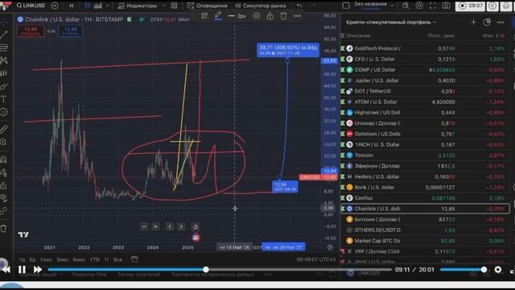Select Все time range
The width and height of the screenshot is (515, 290).
[x=117, y=259]
